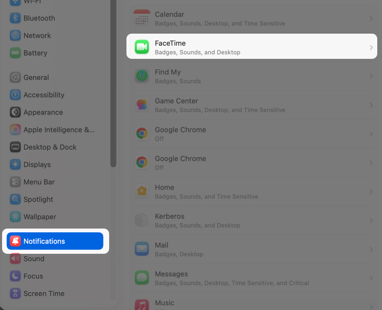This screenshot has width=382, height=310.
Task: Select the Displays sun icon
Action: [x=15, y=164]
